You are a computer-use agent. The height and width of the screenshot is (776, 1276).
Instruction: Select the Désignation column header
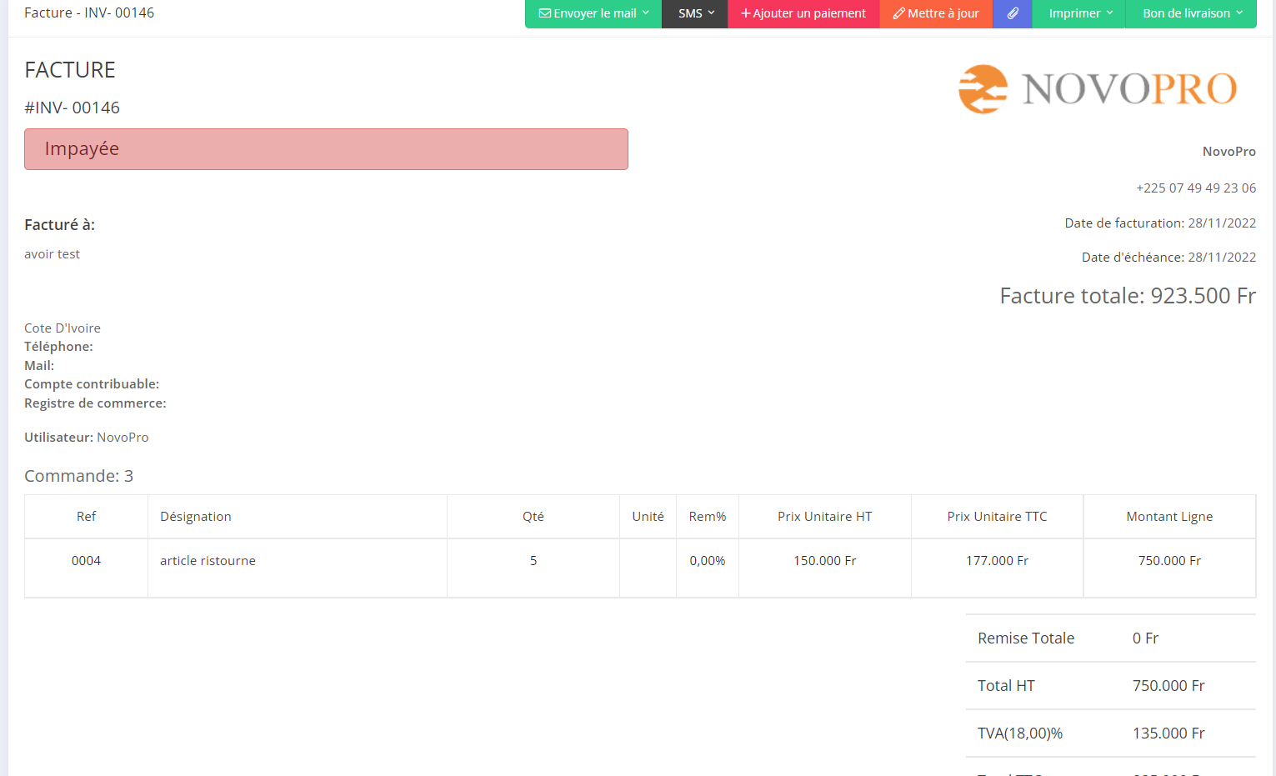(196, 517)
